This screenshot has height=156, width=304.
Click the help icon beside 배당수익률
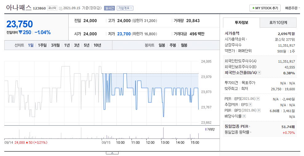pos(244,116)
